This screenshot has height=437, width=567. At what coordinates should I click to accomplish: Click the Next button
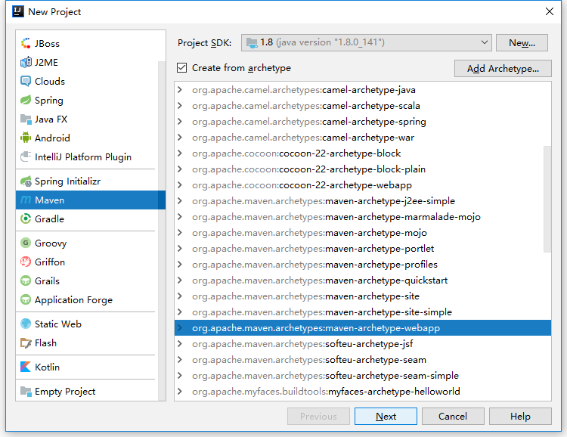click(x=386, y=417)
